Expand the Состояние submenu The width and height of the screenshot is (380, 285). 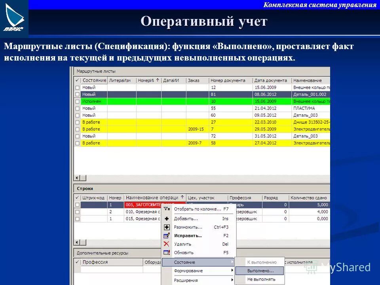185,262
